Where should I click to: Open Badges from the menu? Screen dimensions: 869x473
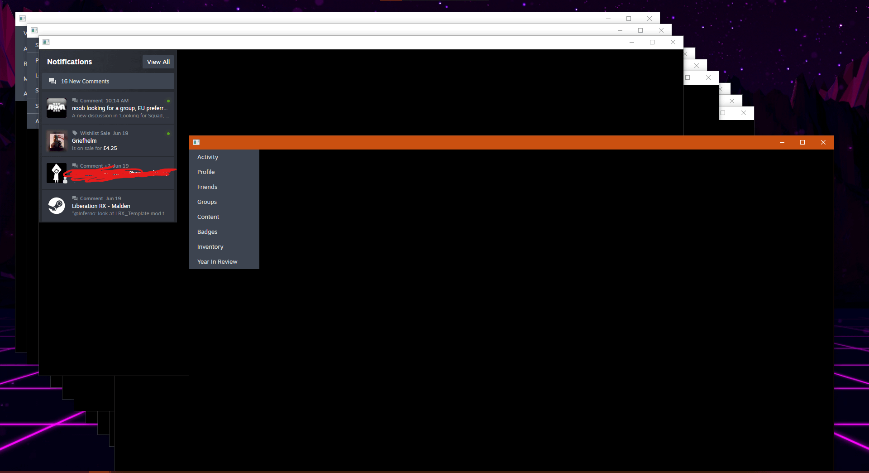(x=207, y=232)
